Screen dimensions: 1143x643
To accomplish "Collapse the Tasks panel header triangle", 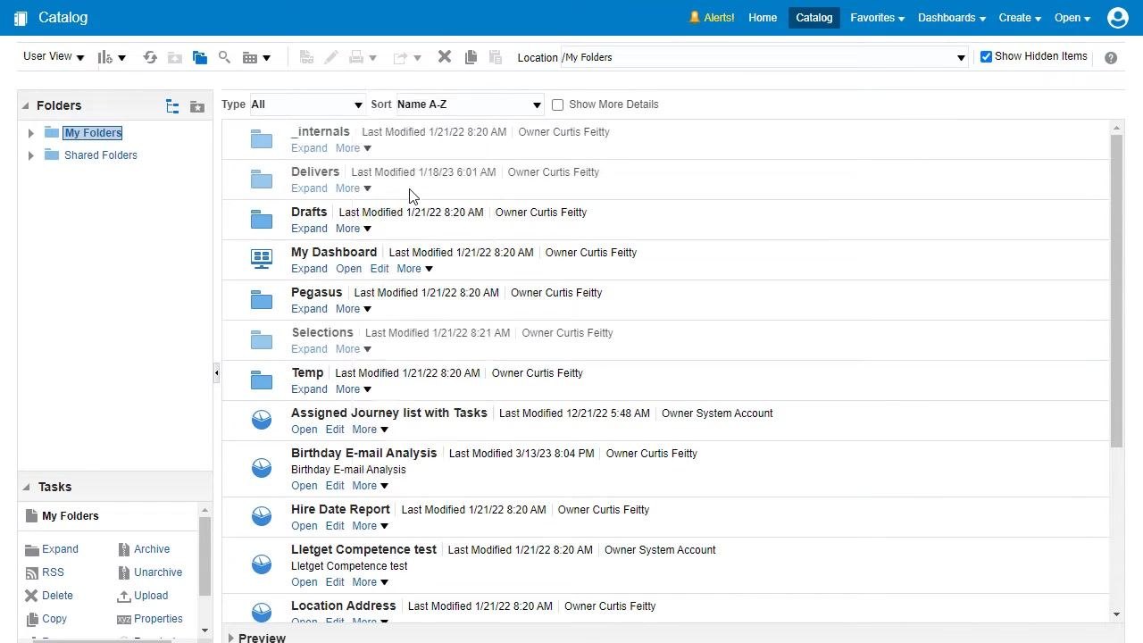I will pos(26,487).
